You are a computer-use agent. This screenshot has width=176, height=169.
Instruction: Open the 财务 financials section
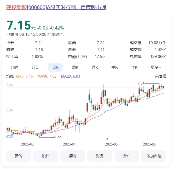click(100, 156)
